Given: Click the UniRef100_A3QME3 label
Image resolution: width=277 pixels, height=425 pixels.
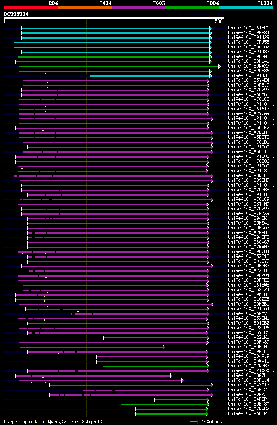Looking at the screenshot, I should click(248, 176).
